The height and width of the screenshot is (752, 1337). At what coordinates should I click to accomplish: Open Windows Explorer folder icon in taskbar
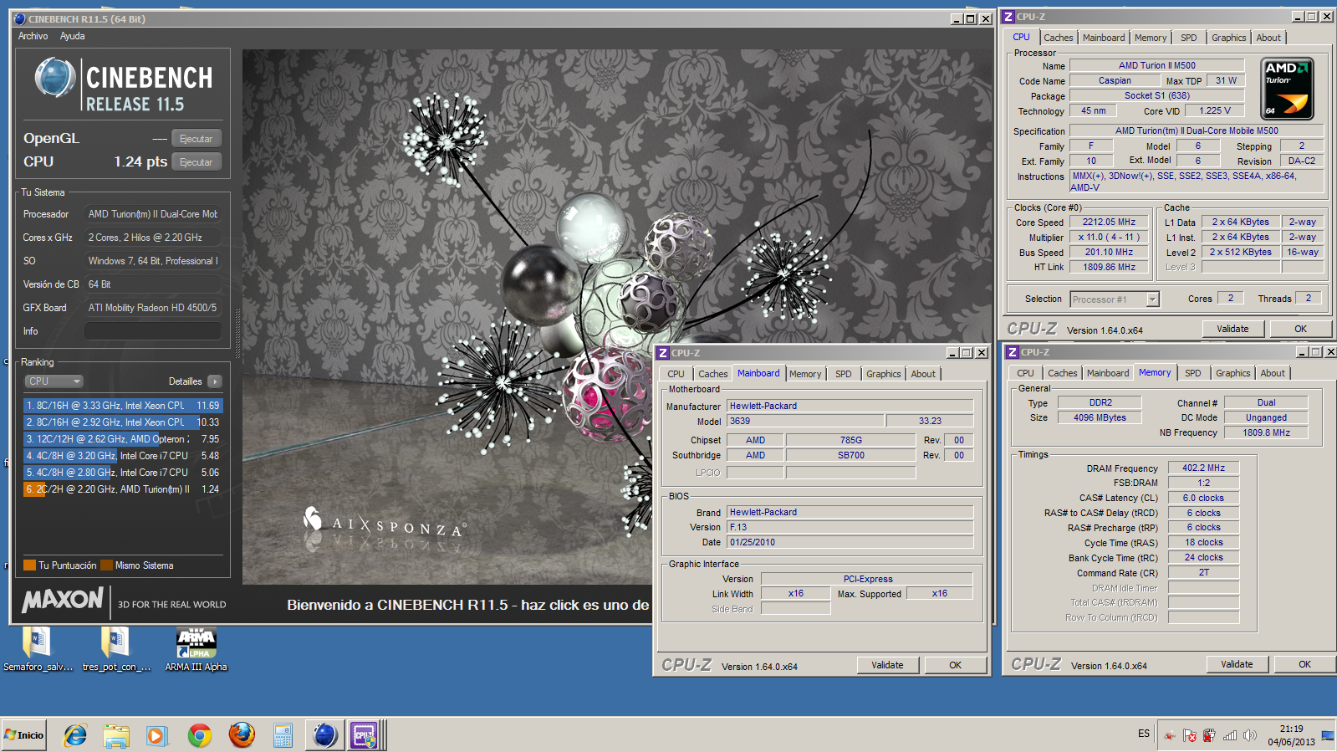(116, 735)
